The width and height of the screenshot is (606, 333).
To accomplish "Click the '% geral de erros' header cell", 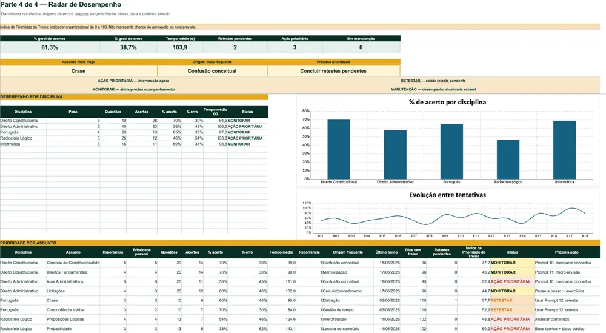I will coord(128,39).
